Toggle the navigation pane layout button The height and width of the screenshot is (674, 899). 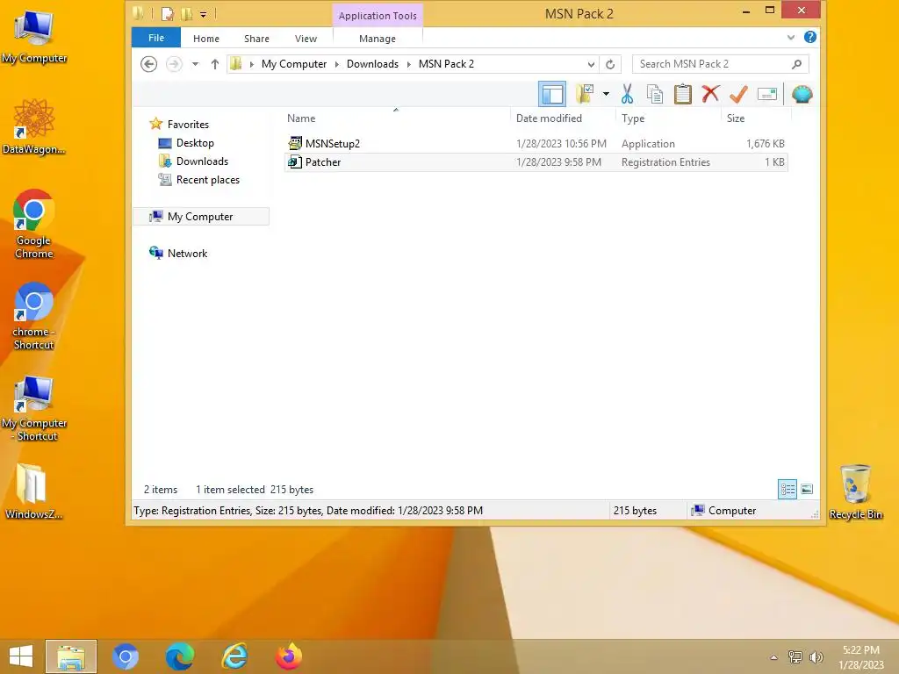552,94
